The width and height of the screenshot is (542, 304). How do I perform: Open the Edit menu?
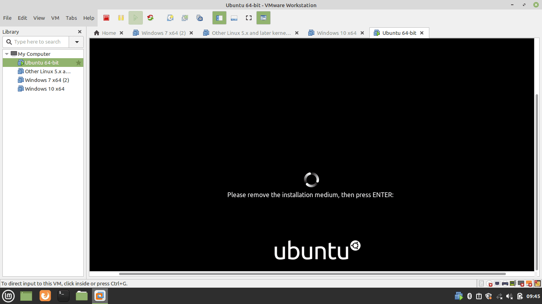23,18
